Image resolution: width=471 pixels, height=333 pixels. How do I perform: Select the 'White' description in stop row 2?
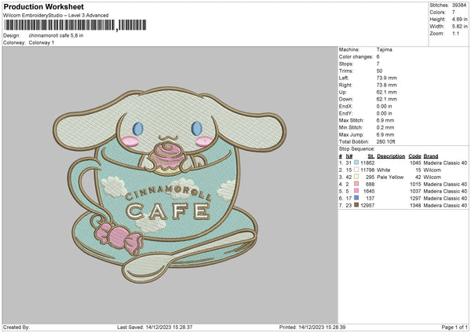(x=384, y=170)
